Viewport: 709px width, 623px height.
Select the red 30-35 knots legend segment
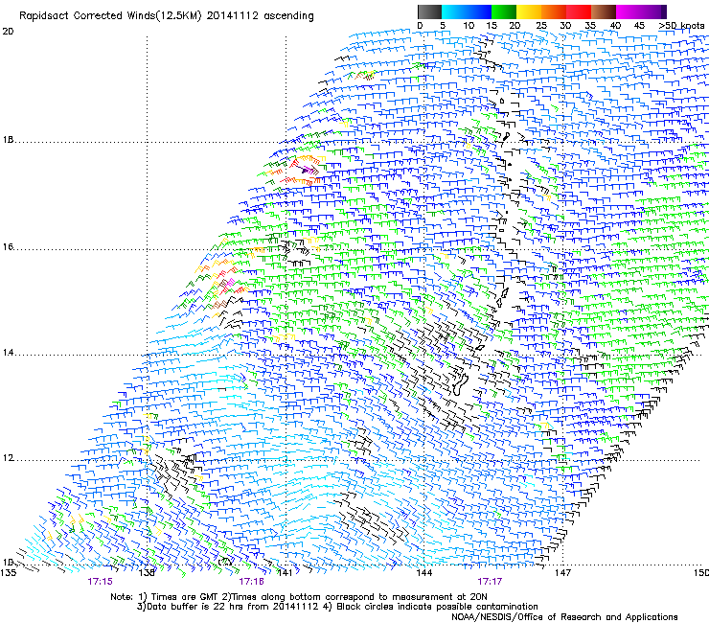coord(579,12)
